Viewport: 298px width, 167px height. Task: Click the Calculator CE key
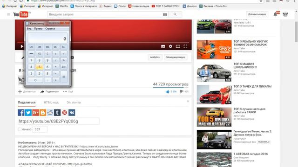39,54
